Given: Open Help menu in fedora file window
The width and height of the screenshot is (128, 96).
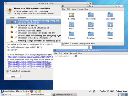Looking at the screenshot, I should [x=86, y=9].
